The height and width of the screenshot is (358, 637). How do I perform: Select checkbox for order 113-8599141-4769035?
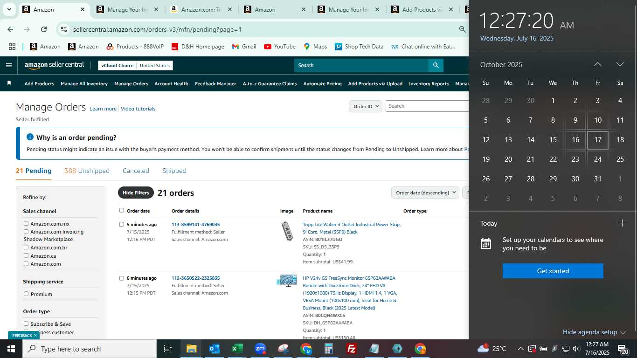coord(122,224)
